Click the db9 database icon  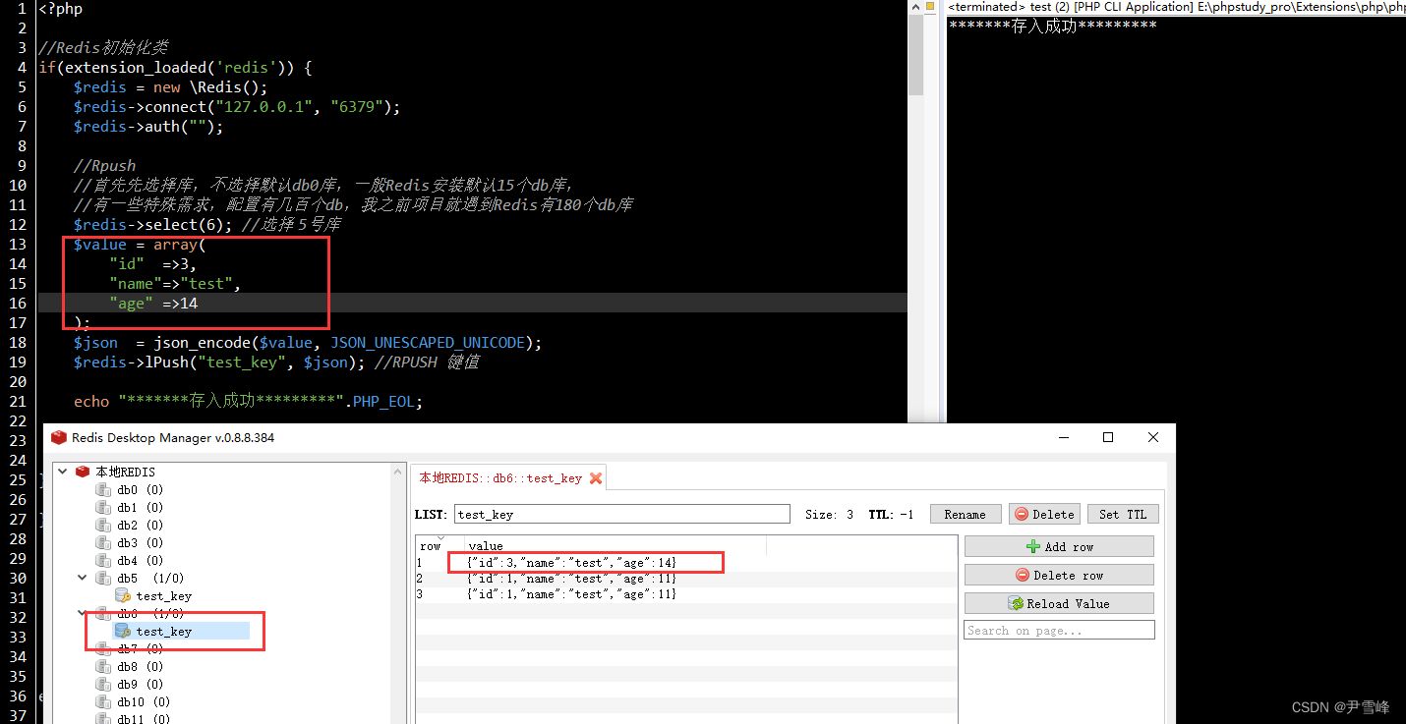(103, 685)
